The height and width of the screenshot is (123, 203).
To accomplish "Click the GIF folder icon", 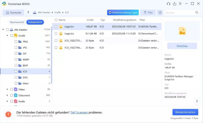I will pyautogui.click(x=20, y=53).
